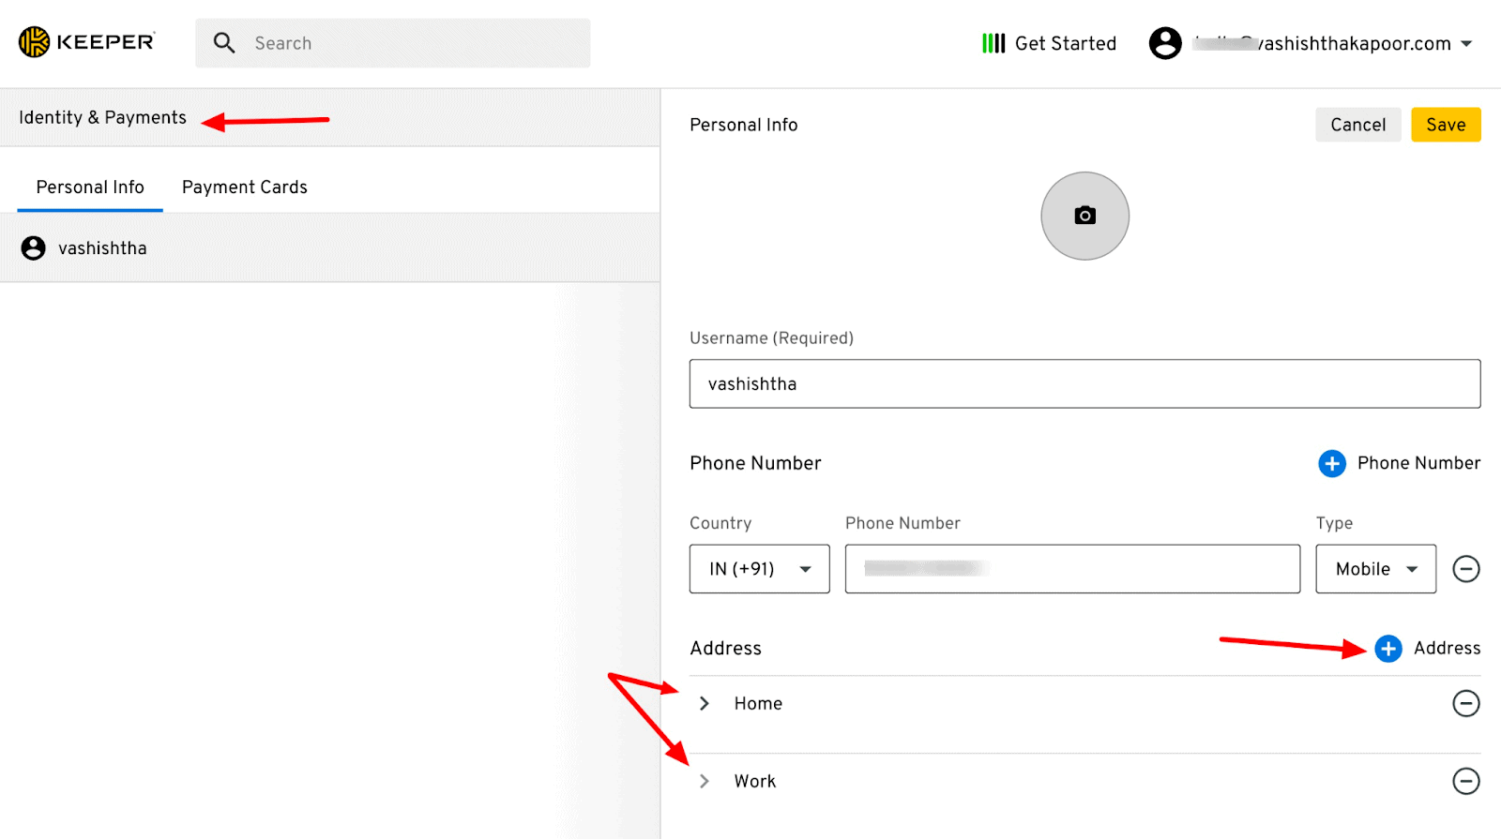
Task: Click the search magnifier icon
Action: (x=224, y=43)
